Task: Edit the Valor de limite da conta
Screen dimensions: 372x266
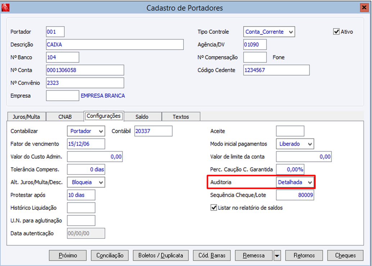Action: pos(304,157)
